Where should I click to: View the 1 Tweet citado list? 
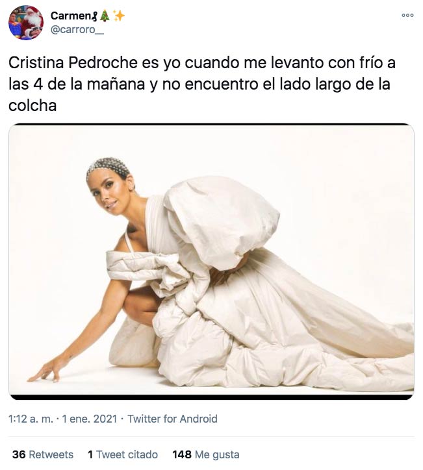tap(123, 454)
